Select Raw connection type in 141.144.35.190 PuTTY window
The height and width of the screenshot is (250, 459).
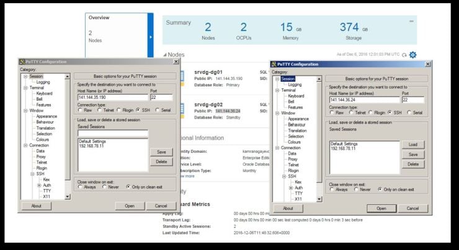click(80, 110)
